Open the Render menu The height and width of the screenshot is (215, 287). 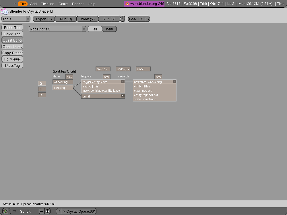click(x=78, y=4)
